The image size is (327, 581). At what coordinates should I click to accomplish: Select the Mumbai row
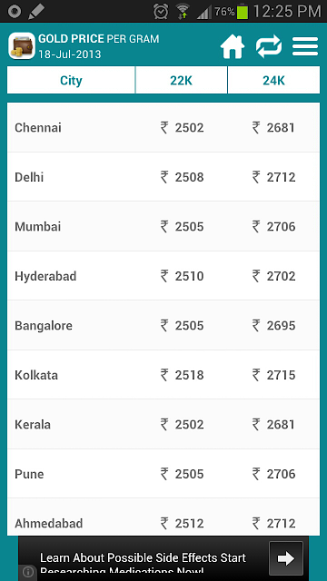[x=163, y=226]
